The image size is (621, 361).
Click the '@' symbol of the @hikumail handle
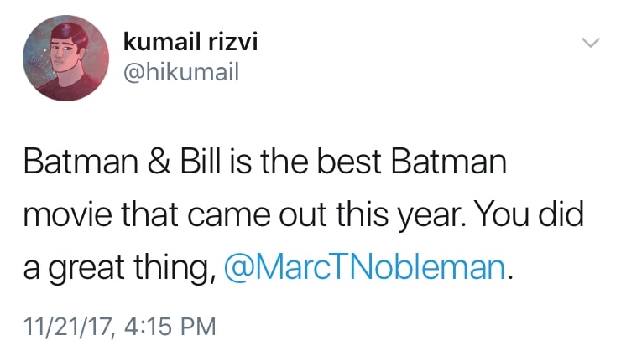click(x=132, y=73)
